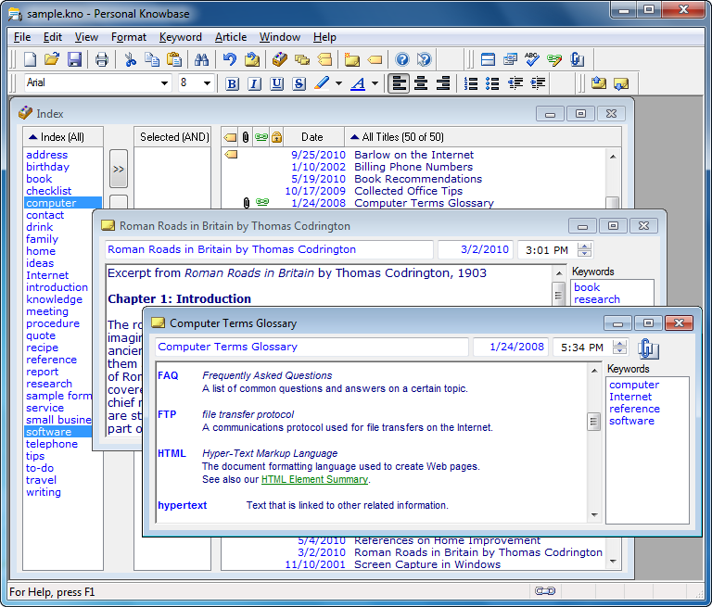Follow the HTML Element Summary link
712x607 pixels.
point(314,480)
